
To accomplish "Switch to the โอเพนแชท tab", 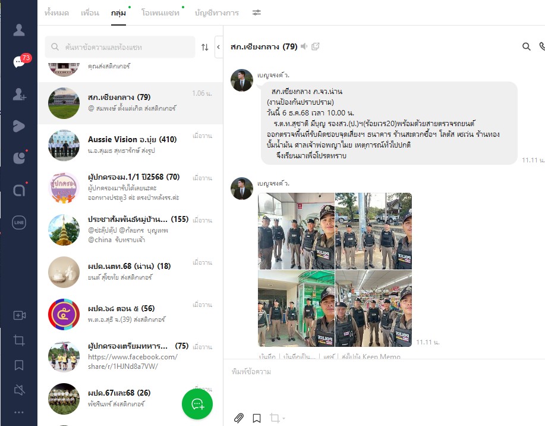I will tap(160, 12).
